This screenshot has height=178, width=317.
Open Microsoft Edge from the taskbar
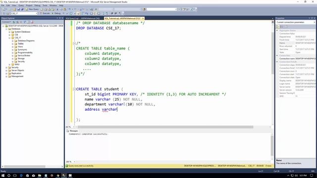(21, 176)
